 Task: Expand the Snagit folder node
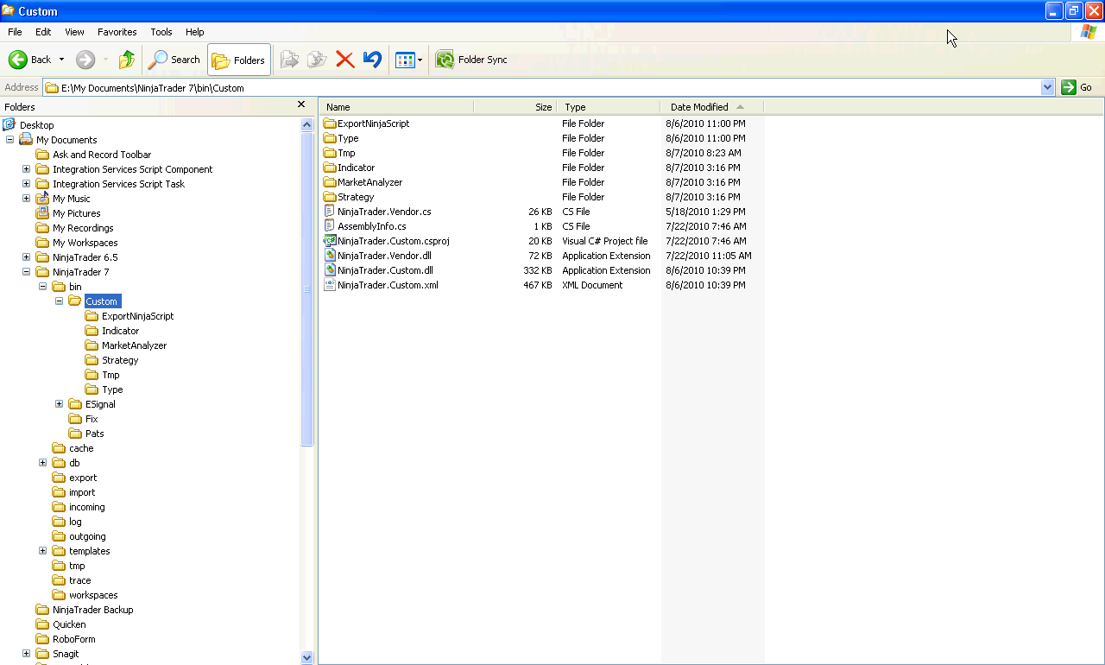(27, 654)
